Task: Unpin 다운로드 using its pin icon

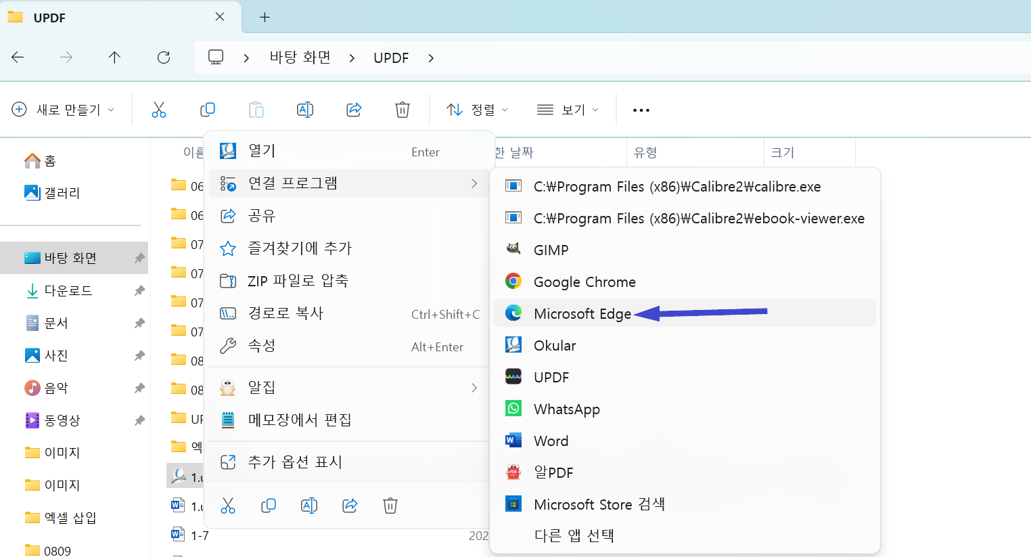Action: pyautogui.click(x=139, y=290)
